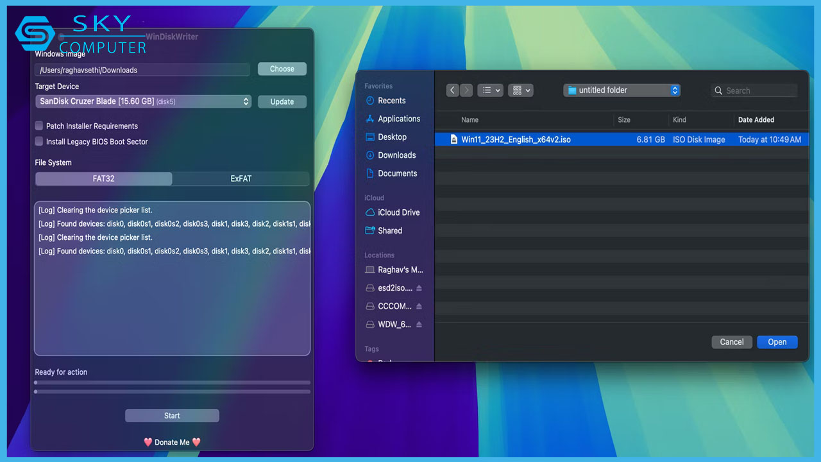Image resolution: width=821 pixels, height=462 pixels.
Task: Click Open in the file dialog
Action: 777,342
